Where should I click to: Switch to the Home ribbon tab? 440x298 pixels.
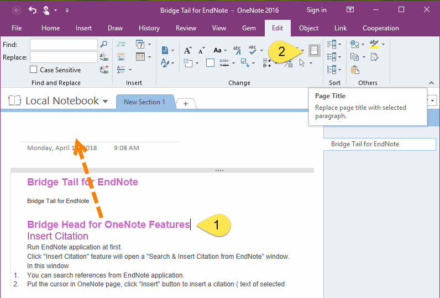(x=50, y=28)
